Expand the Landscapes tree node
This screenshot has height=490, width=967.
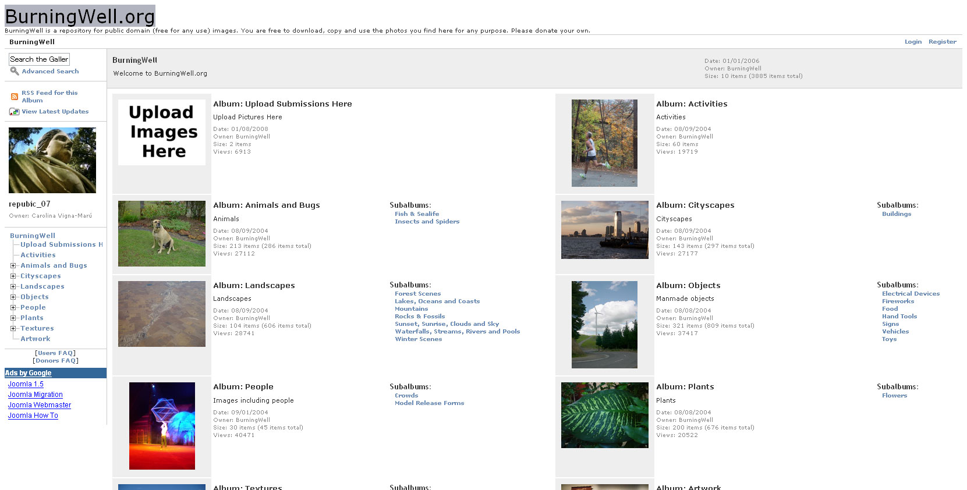tap(13, 287)
